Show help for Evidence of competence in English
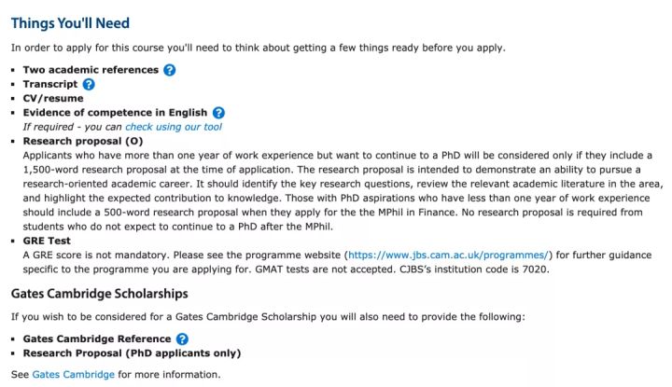672x387 pixels. [218, 113]
